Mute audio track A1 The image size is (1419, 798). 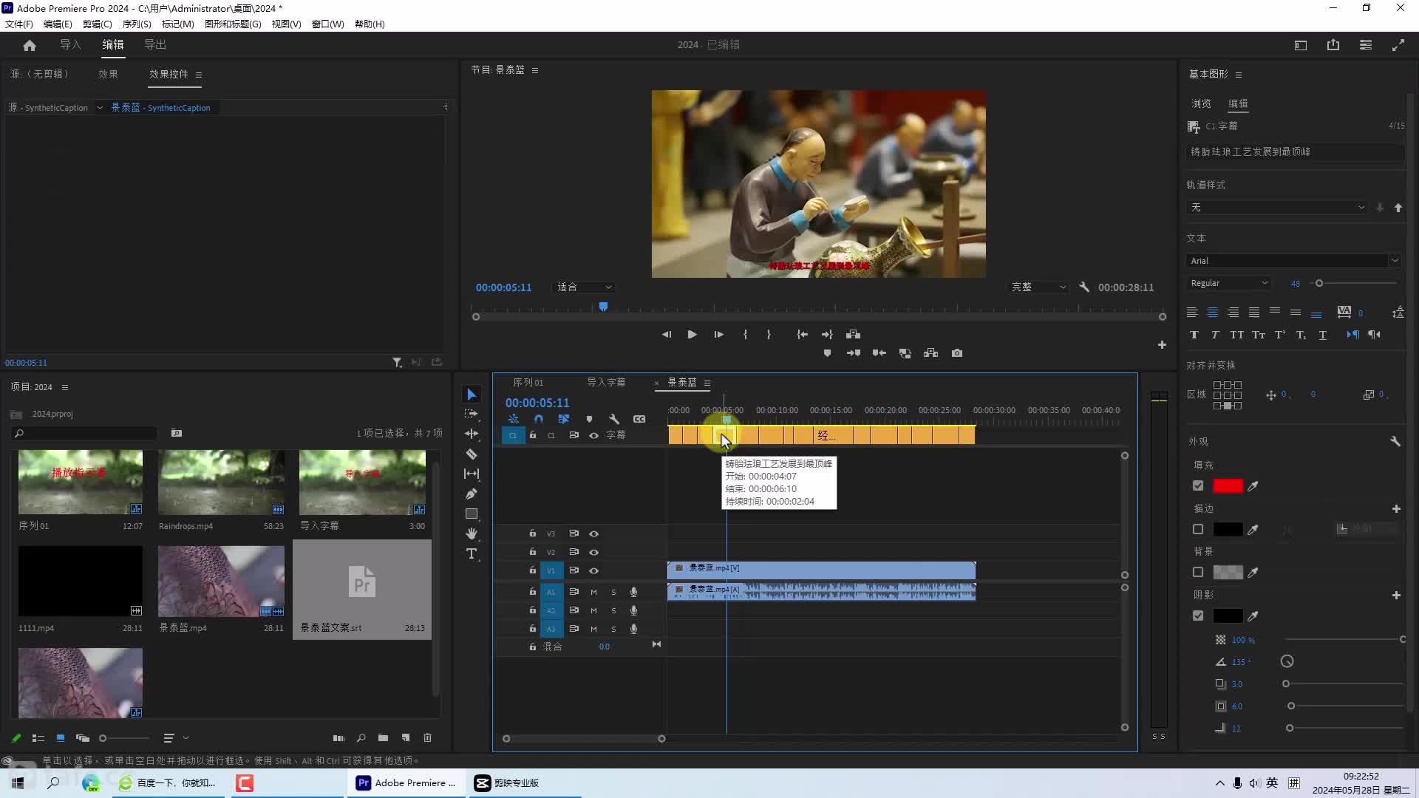click(593, 592)
